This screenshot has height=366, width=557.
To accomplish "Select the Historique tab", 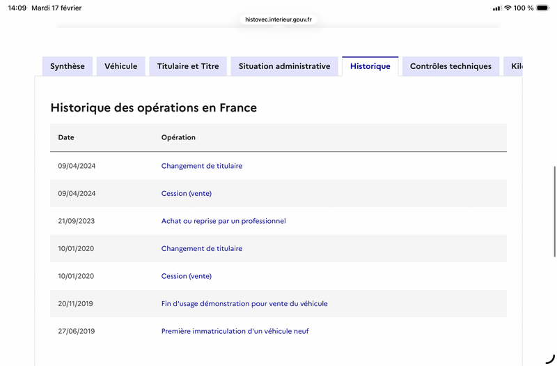I will point(370,66).
